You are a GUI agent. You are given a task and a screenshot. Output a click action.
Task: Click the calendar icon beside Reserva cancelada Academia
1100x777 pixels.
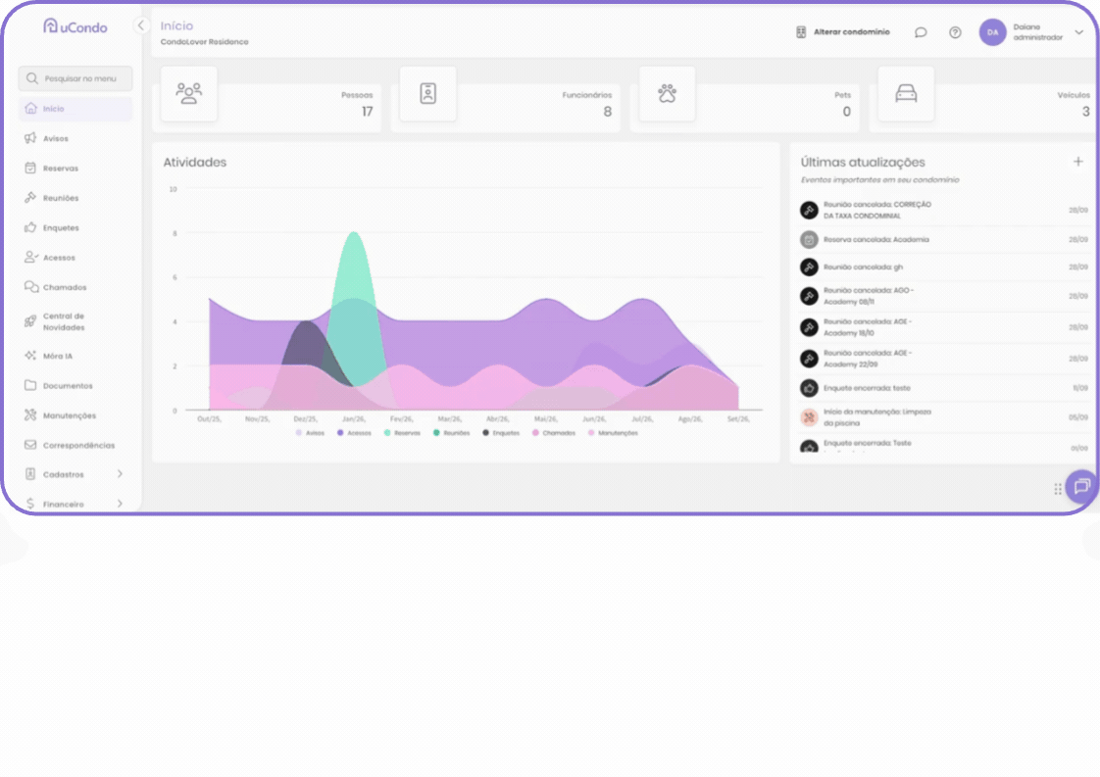pyautogui.click(x=809, y=240)
